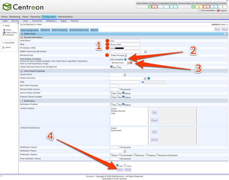Open the Reporting menu
229x180 pixels.
[35, 17]
